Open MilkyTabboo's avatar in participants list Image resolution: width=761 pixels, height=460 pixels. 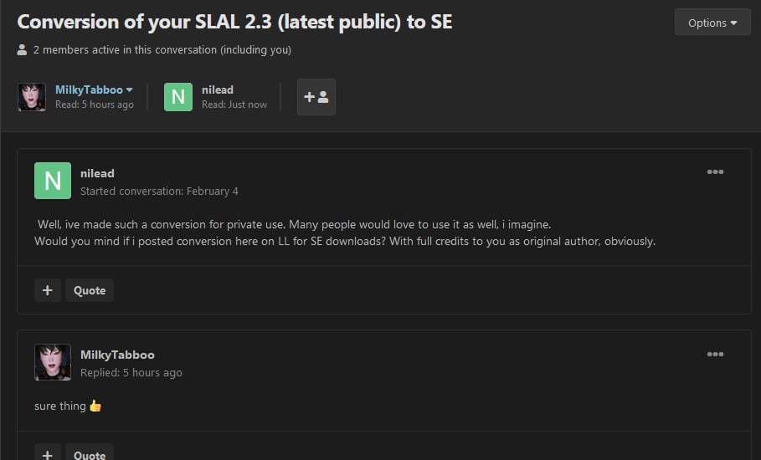(32, 97)
